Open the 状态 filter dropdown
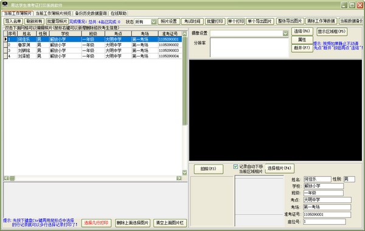The image size is (365, 231). [154, 22]
